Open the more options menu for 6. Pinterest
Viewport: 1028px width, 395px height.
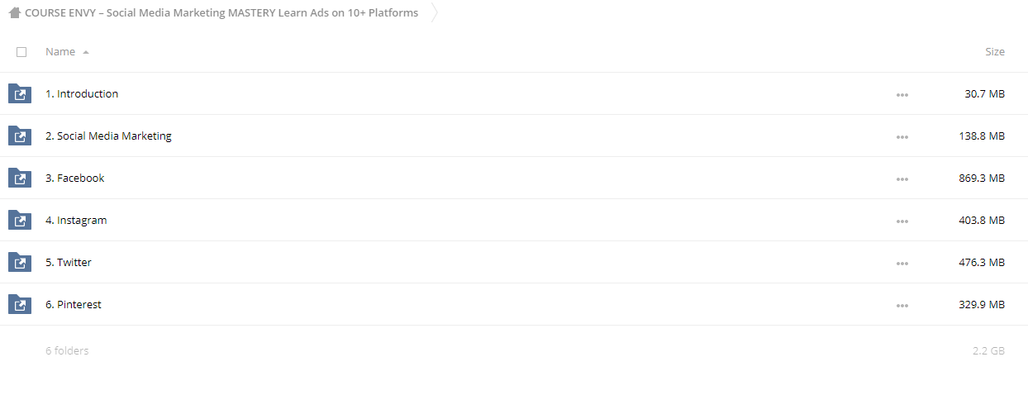[x=902, y=306]
